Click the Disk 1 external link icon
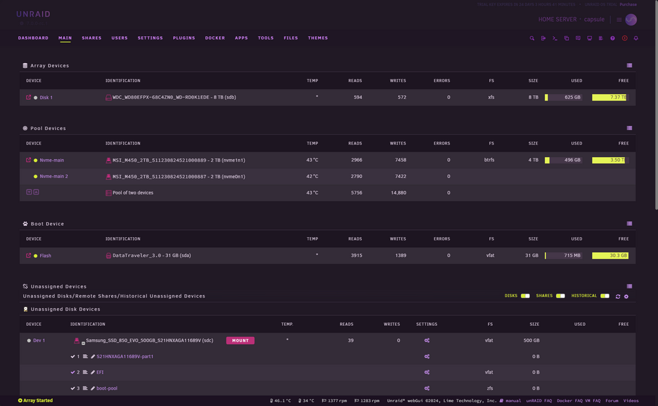The width and height of the screenshot is (658, 406). click(x=28, y=97)
